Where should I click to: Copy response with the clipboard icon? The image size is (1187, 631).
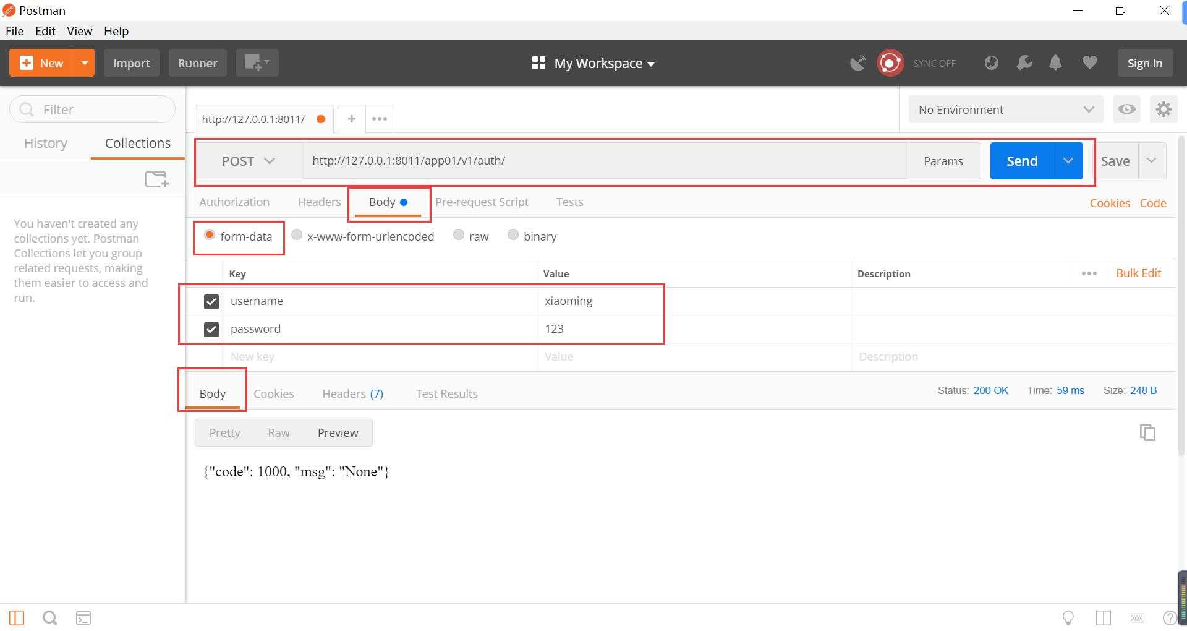tap(1147, 432)
